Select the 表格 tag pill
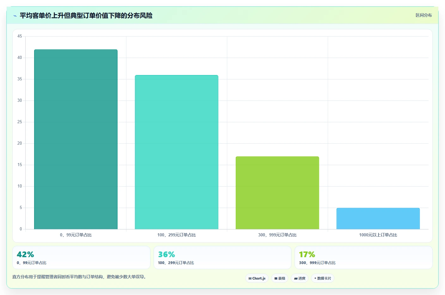The width and height of the screenshot is (445, 295). tap(280, 278)
